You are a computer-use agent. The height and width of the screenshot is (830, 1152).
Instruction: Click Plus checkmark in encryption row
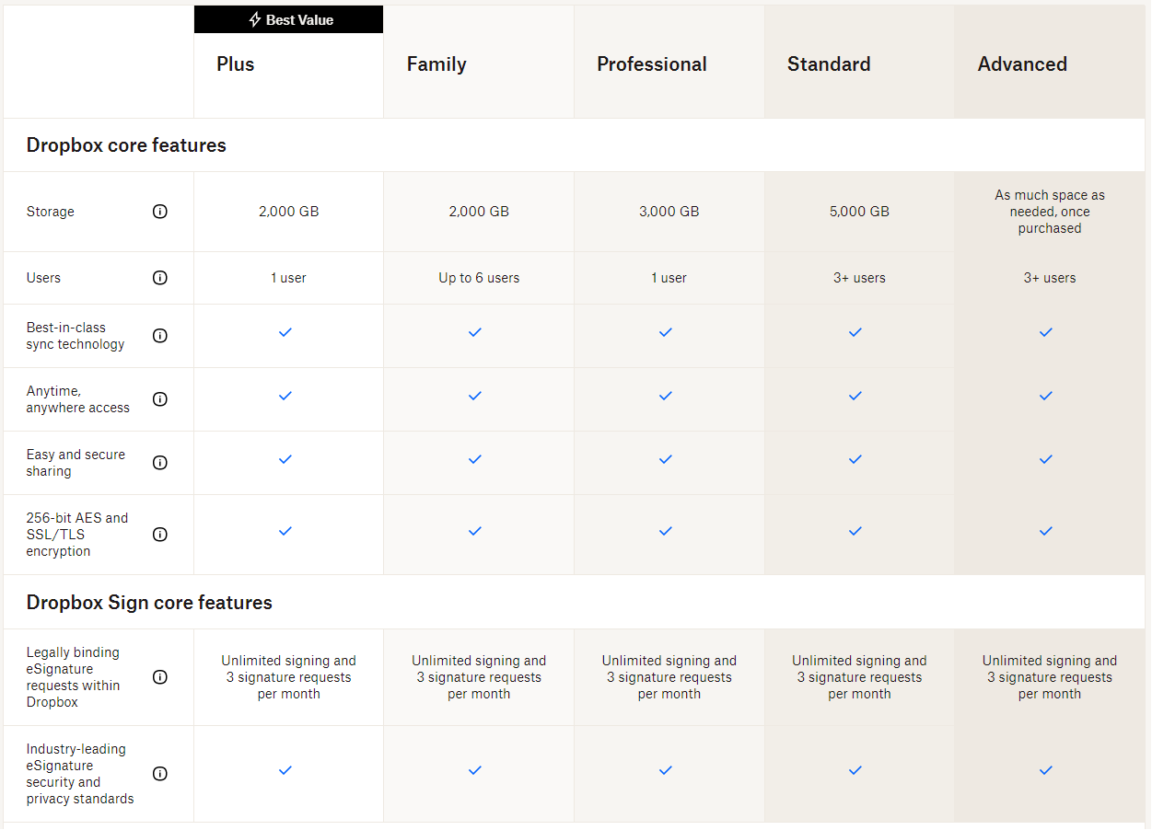(x=285, y=531)
